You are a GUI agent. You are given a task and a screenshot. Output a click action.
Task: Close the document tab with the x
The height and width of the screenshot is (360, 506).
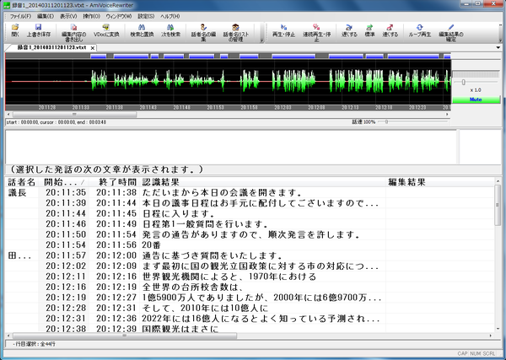point(94,47)
